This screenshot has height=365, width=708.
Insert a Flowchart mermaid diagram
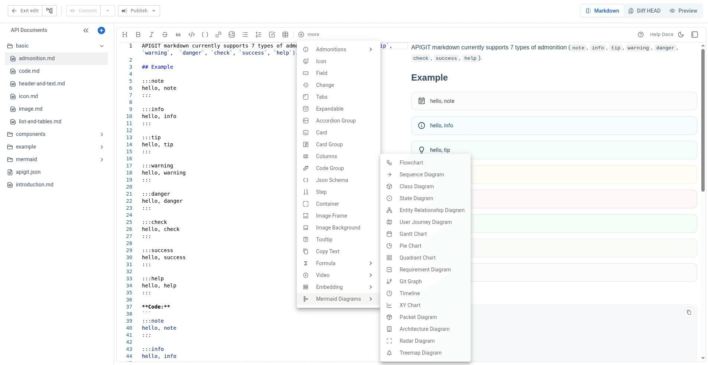(x=425, y=163)
